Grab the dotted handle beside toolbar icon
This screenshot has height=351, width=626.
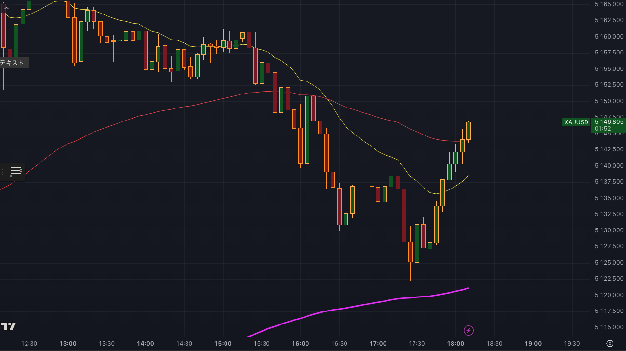[3, 172]
